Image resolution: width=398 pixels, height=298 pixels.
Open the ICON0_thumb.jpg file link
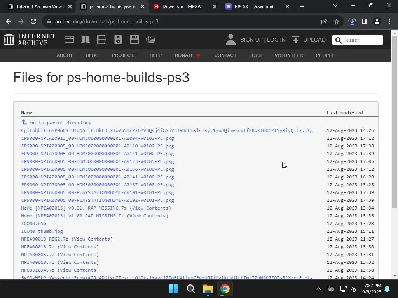(x=42, y=231)
